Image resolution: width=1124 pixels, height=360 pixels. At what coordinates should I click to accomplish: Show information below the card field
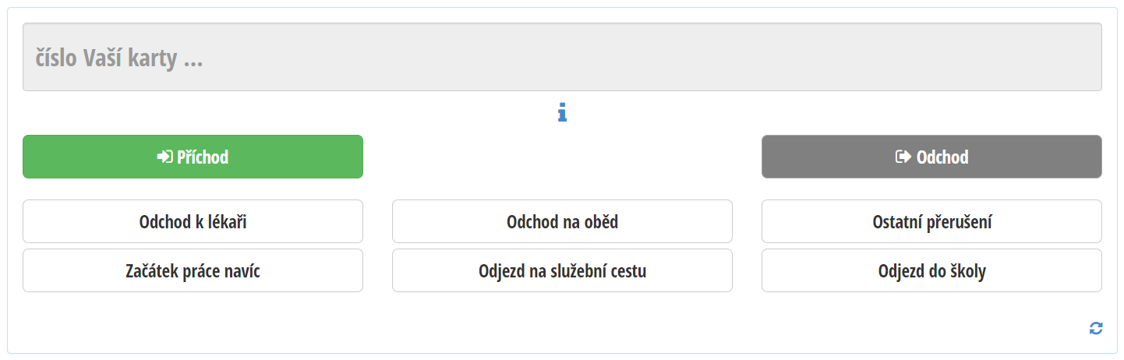click(562, 113)
